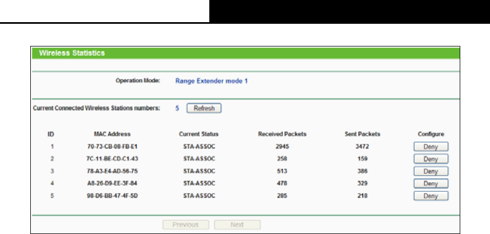Click ID number 1 in the table
This screenshot has width=490, height=234.
(52, 146)
